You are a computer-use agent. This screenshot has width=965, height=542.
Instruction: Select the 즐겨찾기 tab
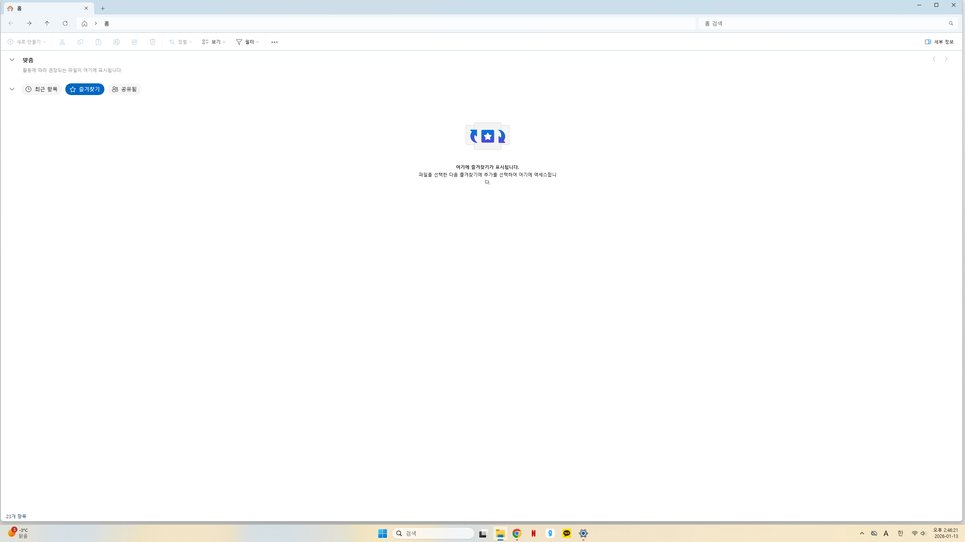(85, 89)
